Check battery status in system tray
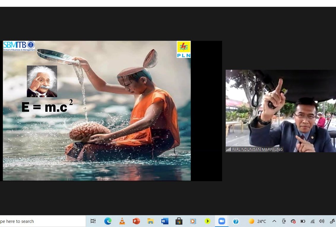The width and height of the screenshot is (336, 227). 303,221
